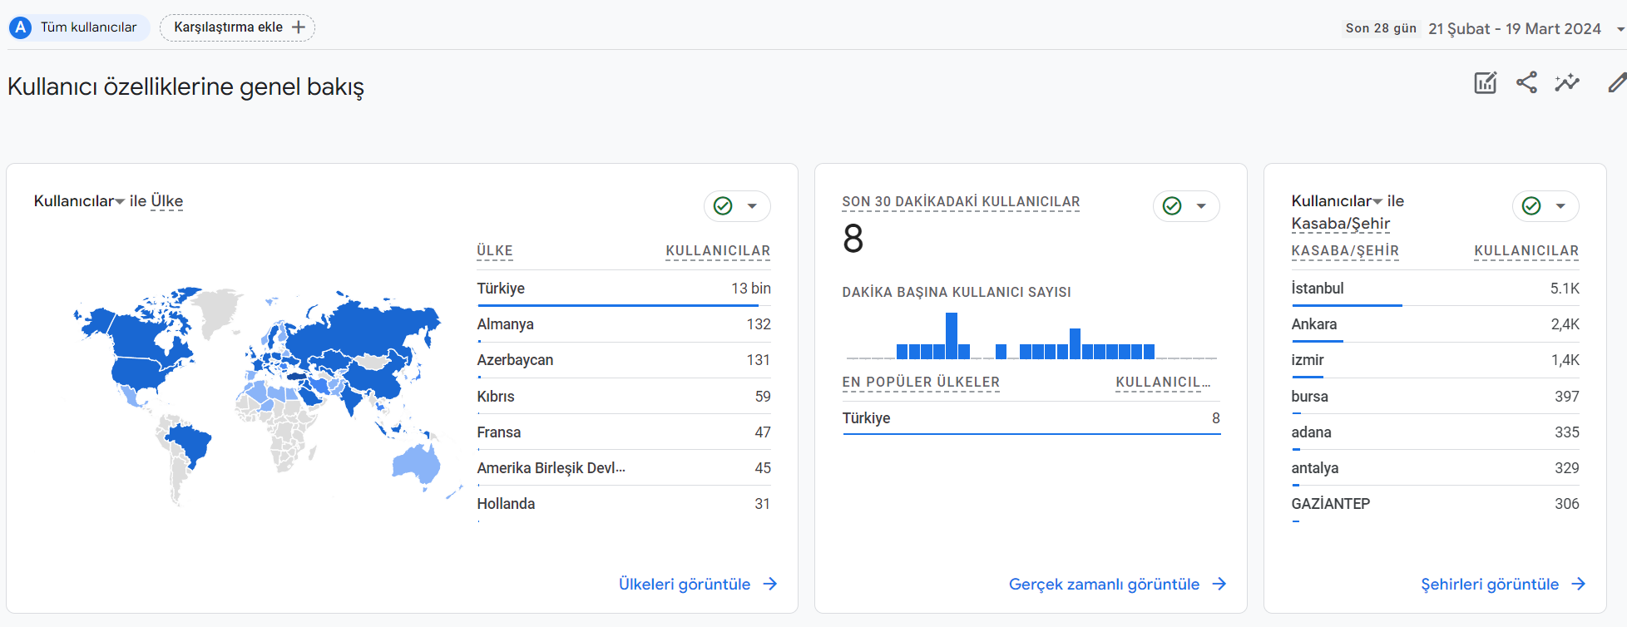
Task: Select the İstanbul row
Action: (1435, 289)
